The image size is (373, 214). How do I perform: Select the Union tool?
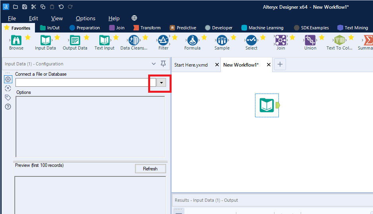pos(310,40)
